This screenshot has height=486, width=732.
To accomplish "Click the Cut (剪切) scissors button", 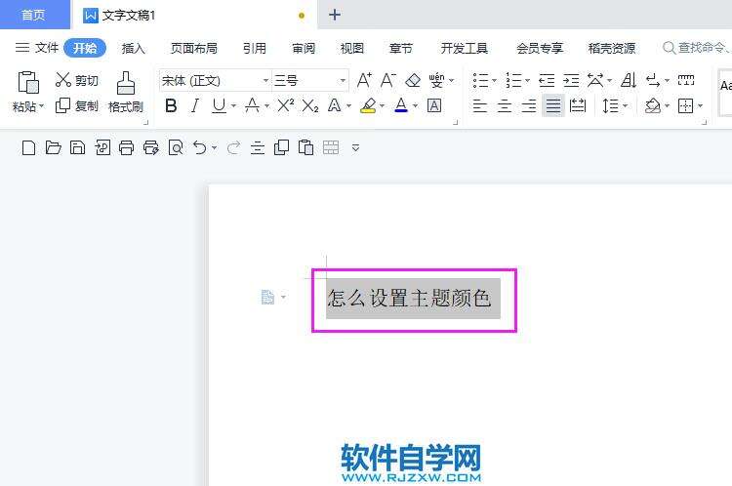I will [x=76, y=80].
